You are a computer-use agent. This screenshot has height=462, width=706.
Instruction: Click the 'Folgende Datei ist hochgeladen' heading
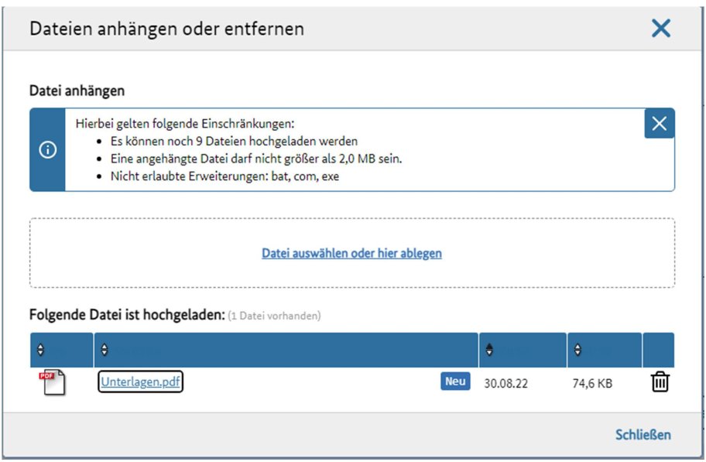coord(126,315)
